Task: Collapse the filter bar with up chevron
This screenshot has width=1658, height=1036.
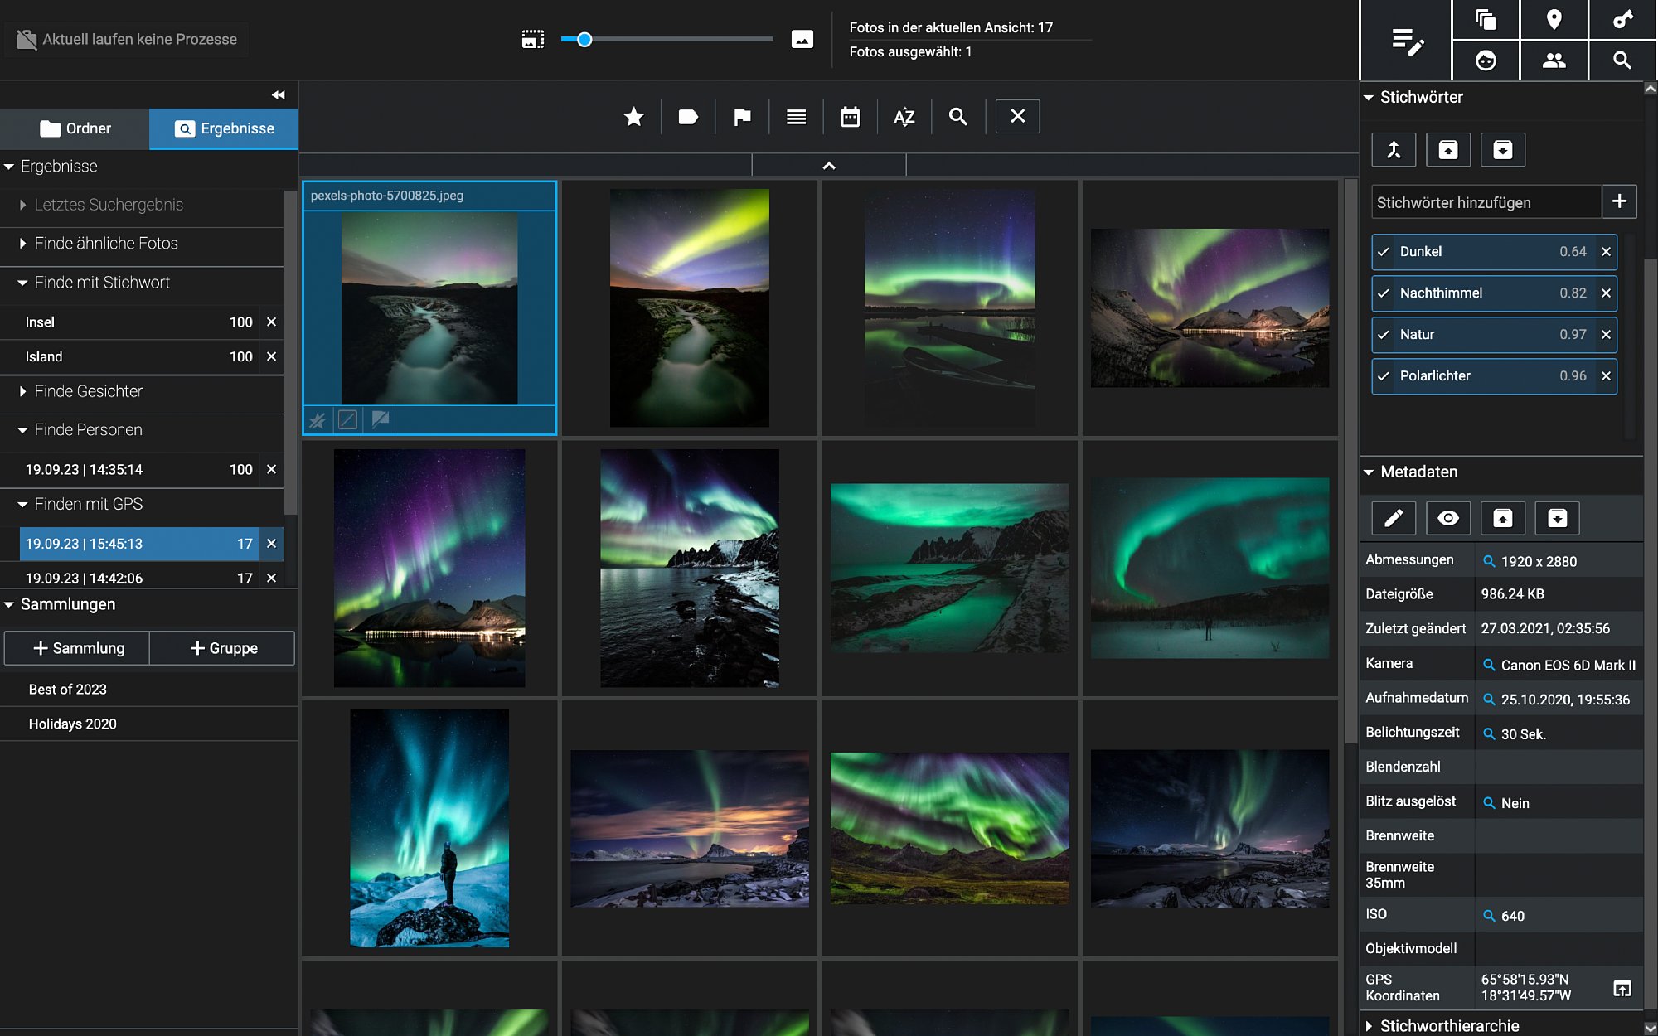Action: pyautogui.click(x=829, y=166)
